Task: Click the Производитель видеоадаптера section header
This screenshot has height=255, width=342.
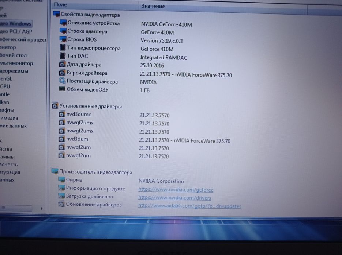Action: [95, 172]
